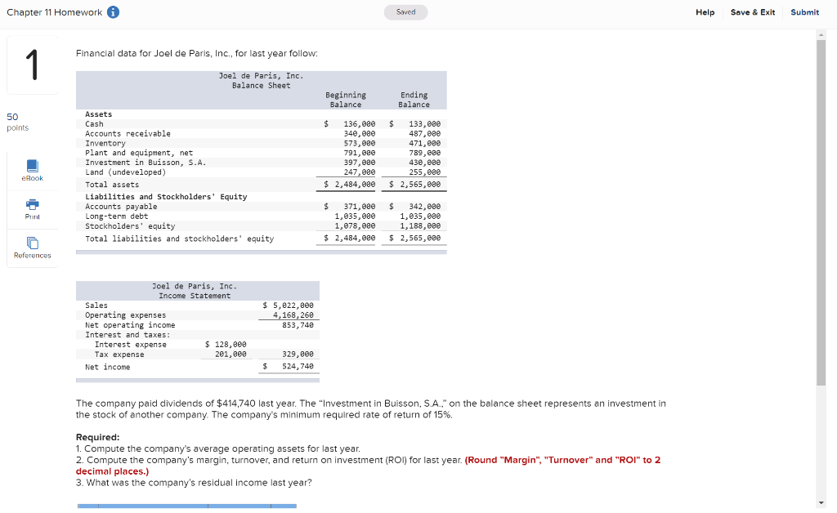837x513 pixels.
Task: Click the Saved status indicator
Action: click(405, 12)
